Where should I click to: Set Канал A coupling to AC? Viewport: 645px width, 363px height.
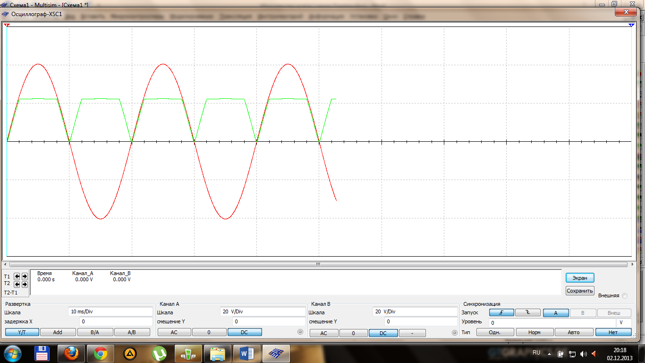pyautogui.click(x=174, y=332)
